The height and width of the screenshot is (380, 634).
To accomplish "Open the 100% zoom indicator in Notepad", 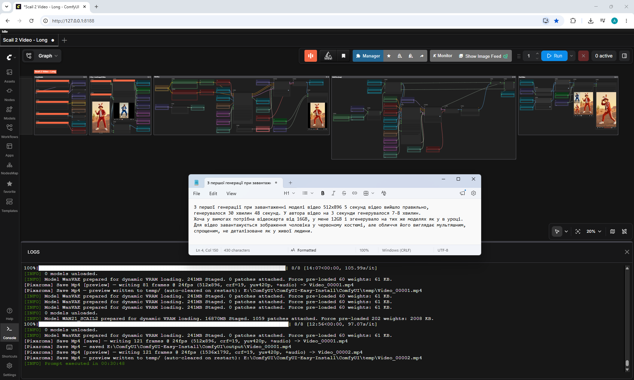I will tap(364, 250).
